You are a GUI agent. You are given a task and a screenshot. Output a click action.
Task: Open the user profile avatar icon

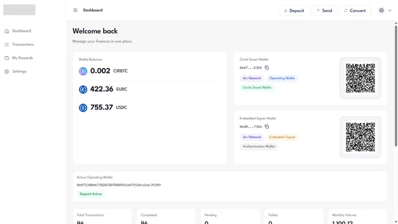pos(381,11)
